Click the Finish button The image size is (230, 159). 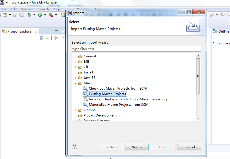pos(163,147)
